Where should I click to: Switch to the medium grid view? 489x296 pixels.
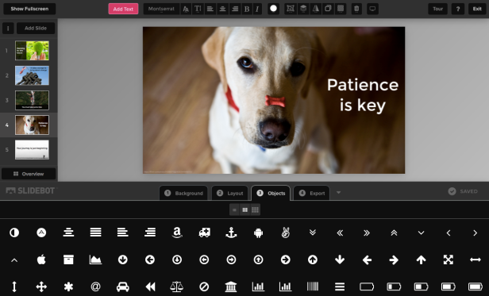click(x=244, y=210)
